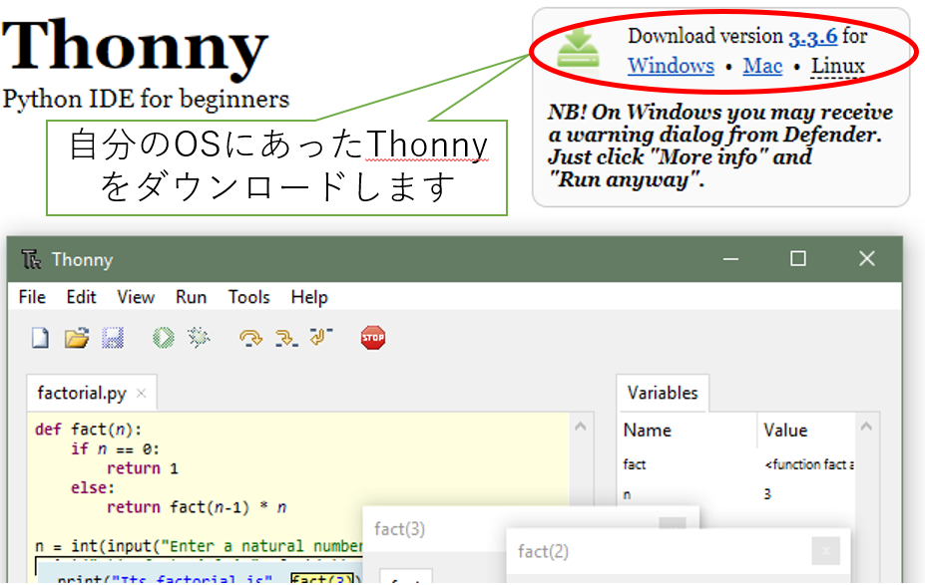Image resolution: width=925 pixels, height=585 pixels.
Task: Click the Windows download link
Action: [671, 66]
